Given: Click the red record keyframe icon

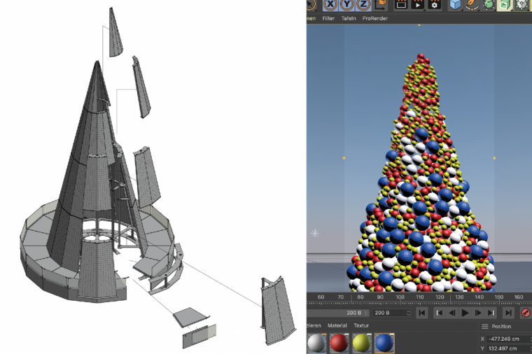Looking at the screenshot, I should point(526,313).
